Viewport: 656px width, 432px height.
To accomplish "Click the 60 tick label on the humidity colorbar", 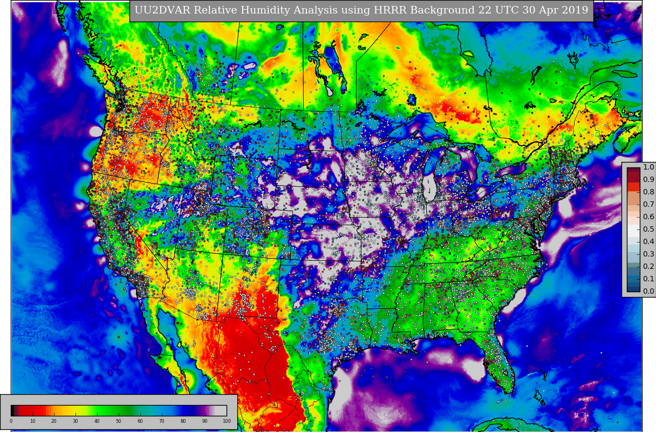I will point(140,421).
